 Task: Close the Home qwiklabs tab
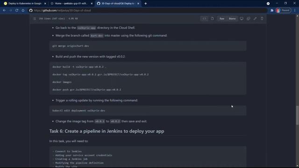pos(92,3)
